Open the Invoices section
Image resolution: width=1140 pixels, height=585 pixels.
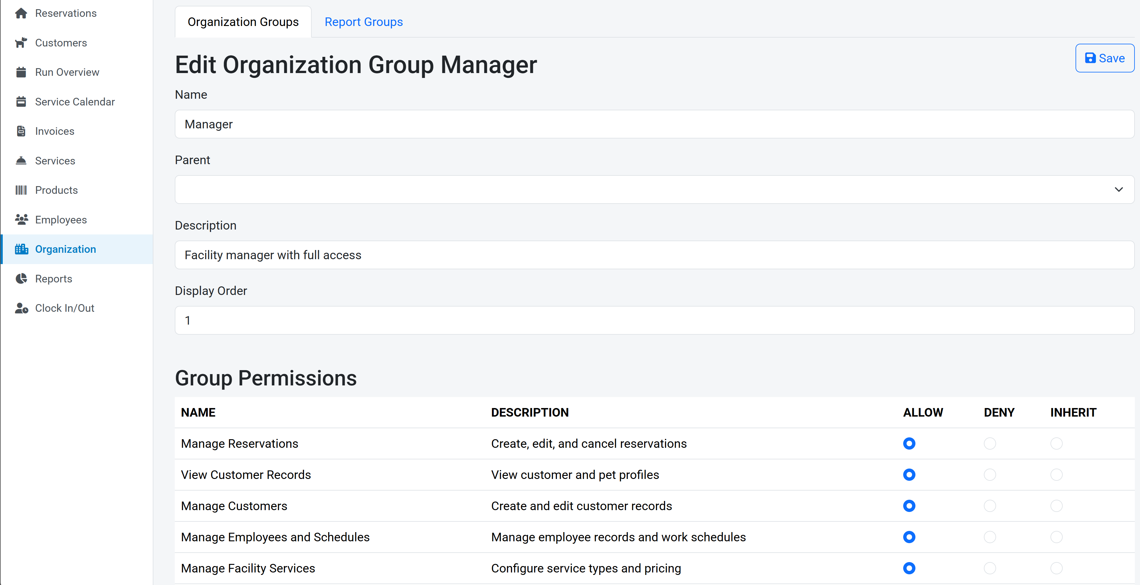77,131
